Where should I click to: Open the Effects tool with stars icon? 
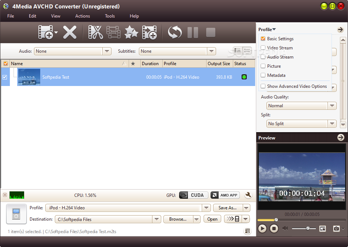point(131,33)
